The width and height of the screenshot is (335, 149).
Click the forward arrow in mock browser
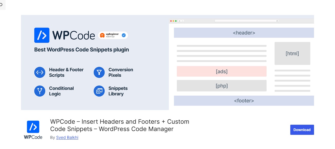183,21
